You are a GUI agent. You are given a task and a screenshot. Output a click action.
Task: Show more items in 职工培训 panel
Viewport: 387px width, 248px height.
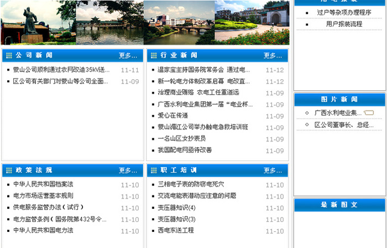(273, 170)
